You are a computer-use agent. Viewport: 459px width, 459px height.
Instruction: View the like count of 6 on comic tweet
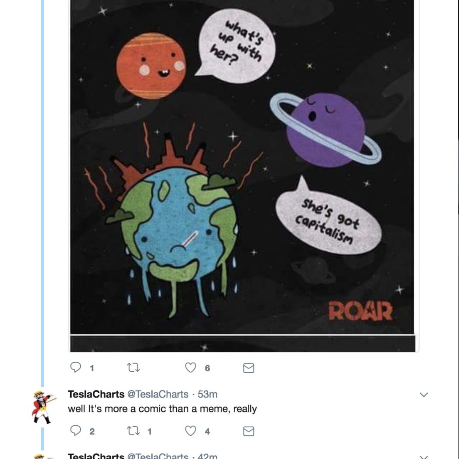tap(207, 368)
